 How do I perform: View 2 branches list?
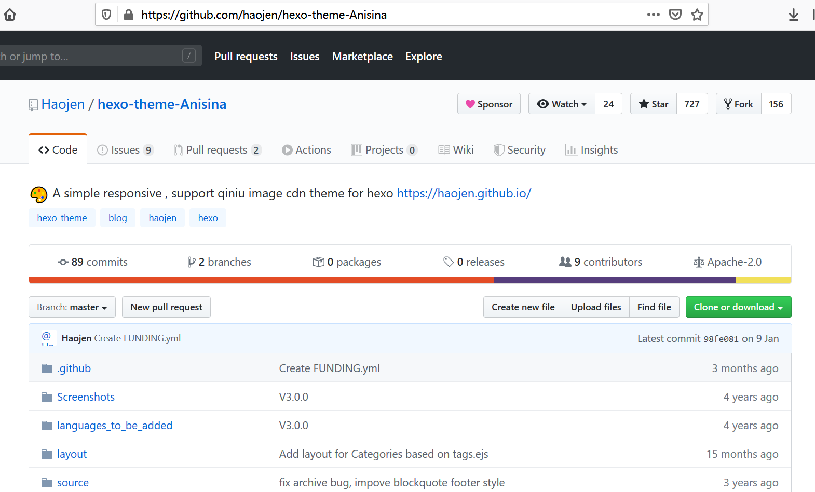[219, 262]
